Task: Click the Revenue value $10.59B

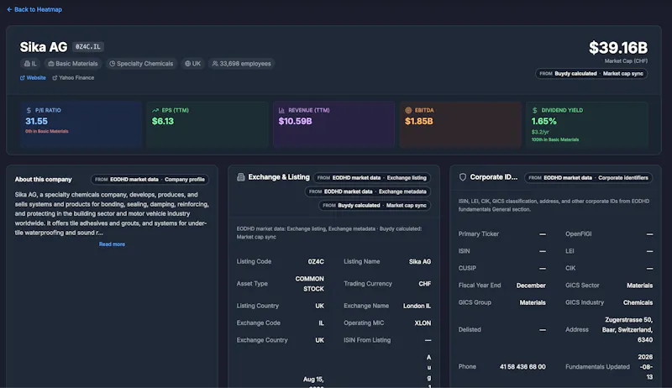Action: [296, 121]
